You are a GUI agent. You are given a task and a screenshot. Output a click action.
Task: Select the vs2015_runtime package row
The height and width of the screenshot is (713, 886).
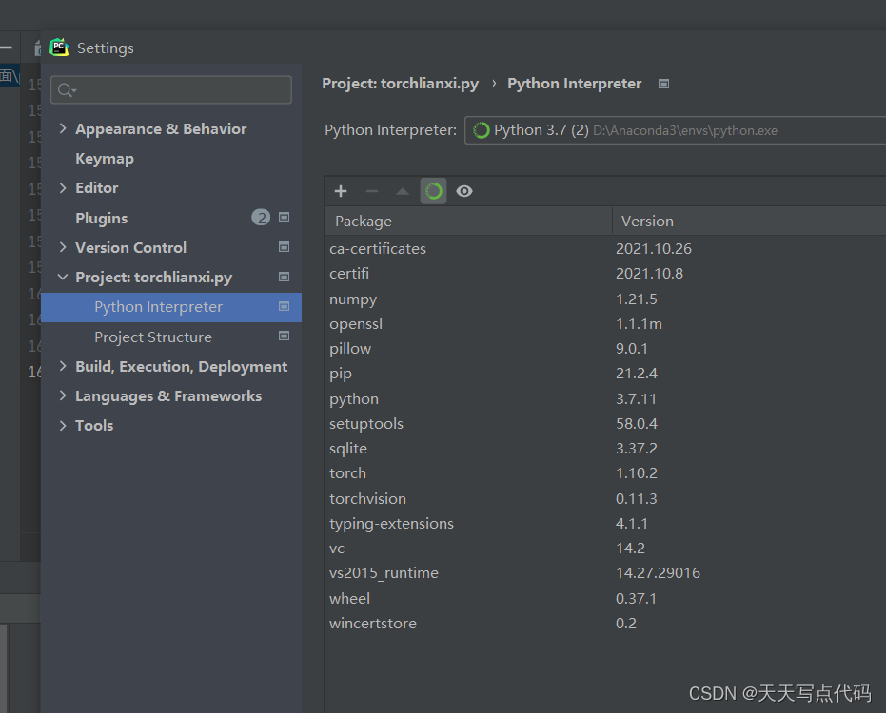[x=605, y=573]
